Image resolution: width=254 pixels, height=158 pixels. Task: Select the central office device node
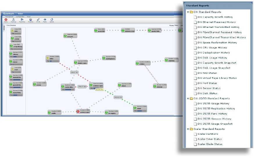pos(68,87)
